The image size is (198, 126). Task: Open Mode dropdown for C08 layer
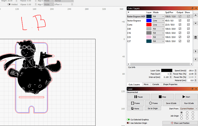(158, 29)
